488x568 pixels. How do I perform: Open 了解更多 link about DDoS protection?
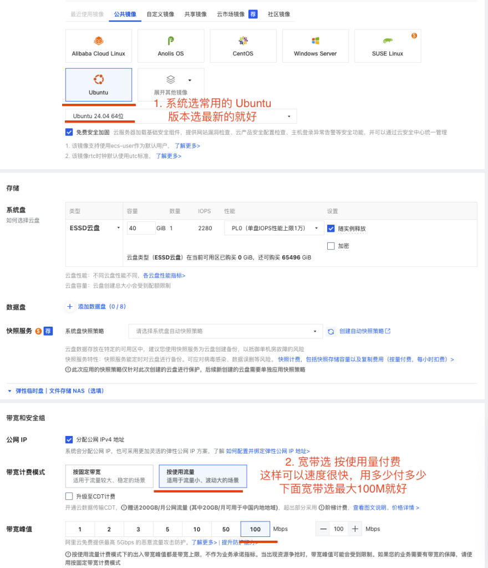point(204,542)
